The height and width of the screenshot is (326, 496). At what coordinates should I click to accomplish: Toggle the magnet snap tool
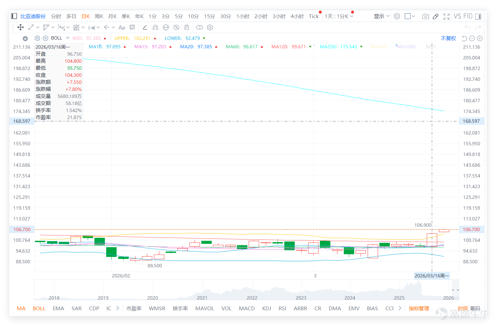155,28
